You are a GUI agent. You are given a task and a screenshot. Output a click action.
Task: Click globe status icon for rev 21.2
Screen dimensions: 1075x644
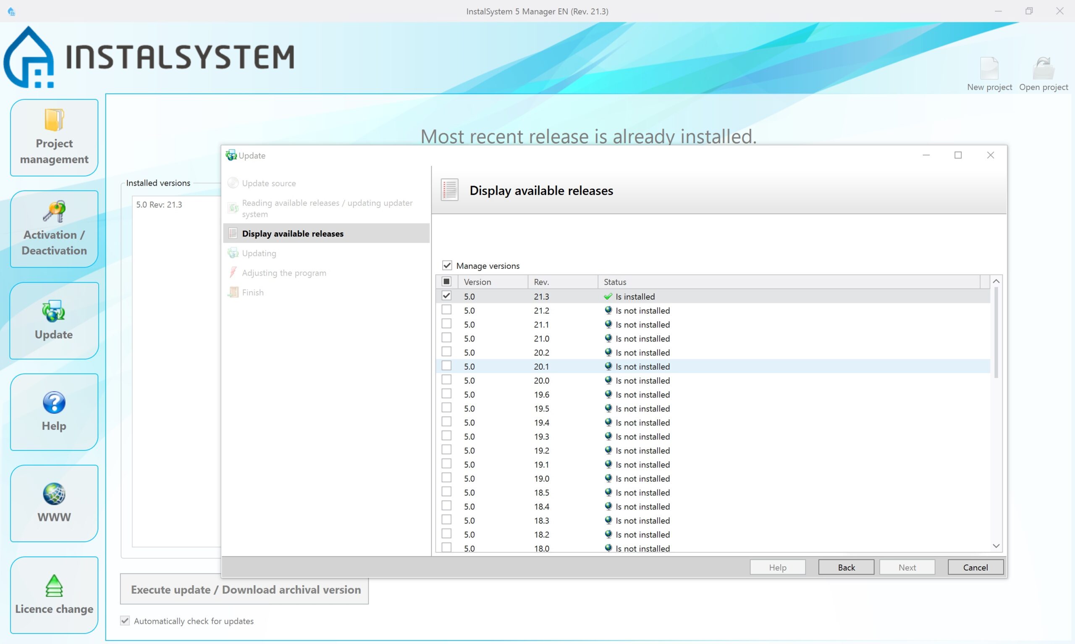608,310
